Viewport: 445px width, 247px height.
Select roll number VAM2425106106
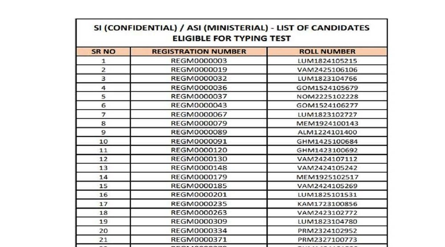327,70
